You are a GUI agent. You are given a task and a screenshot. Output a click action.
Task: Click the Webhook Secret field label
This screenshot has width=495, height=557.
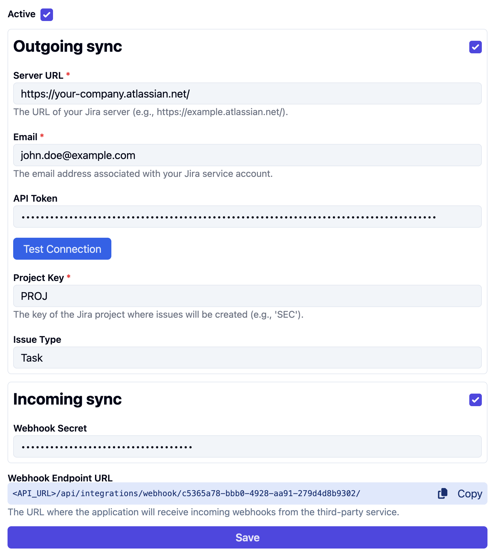pyautogui.click(x=50, y=428)
